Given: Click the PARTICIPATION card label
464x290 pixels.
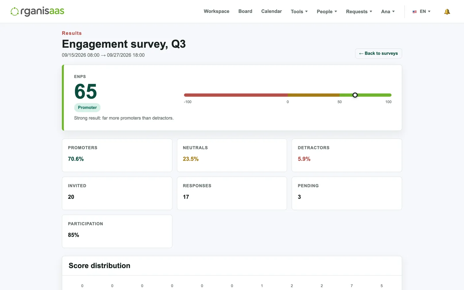Looking at the screenshot, I should [86, 224].
